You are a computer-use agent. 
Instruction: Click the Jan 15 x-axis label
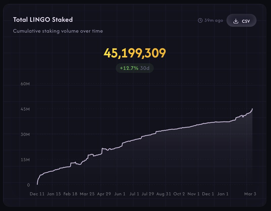click(x=54, y=194)
